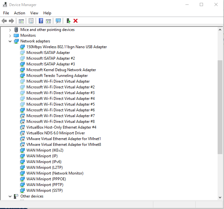This screenshot has height=209, width=224.
Task: Expand the Monitors category
Action: (x=10, y=35)
